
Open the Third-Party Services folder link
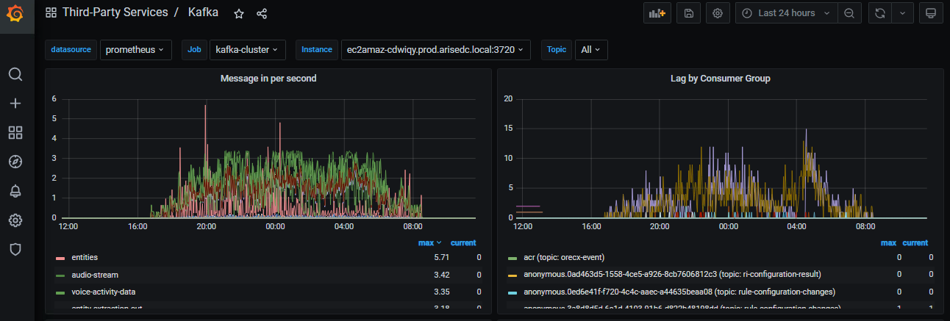pos(115,12)
